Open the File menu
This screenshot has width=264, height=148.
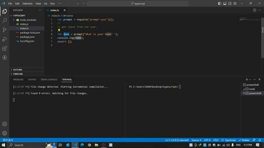coord(10,4)
